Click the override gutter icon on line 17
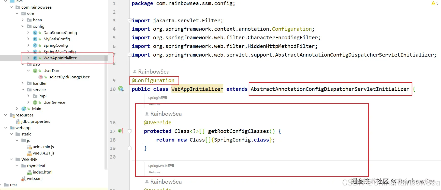Image resolution: width=441 pixels, height=190 pixels. [x=121, y=131]
